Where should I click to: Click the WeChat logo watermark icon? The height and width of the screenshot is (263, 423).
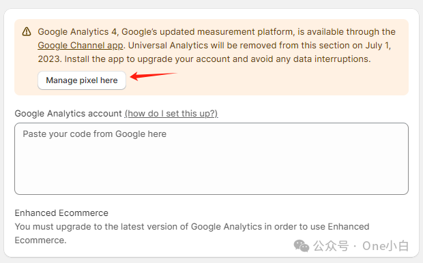click(x=302, y=246)
